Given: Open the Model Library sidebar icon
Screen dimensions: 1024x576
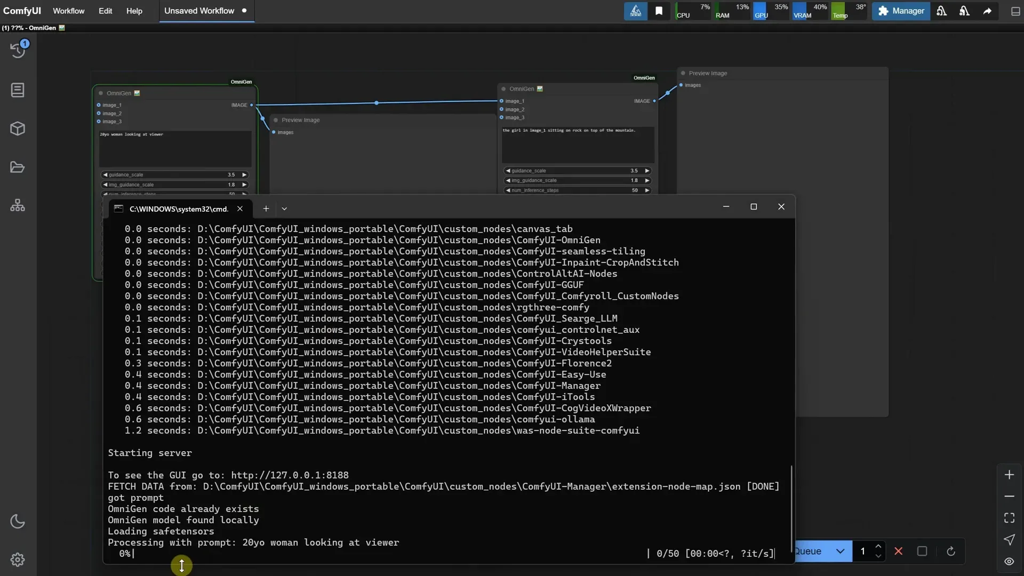Looking at the screenshot, I should pos(18,129).
